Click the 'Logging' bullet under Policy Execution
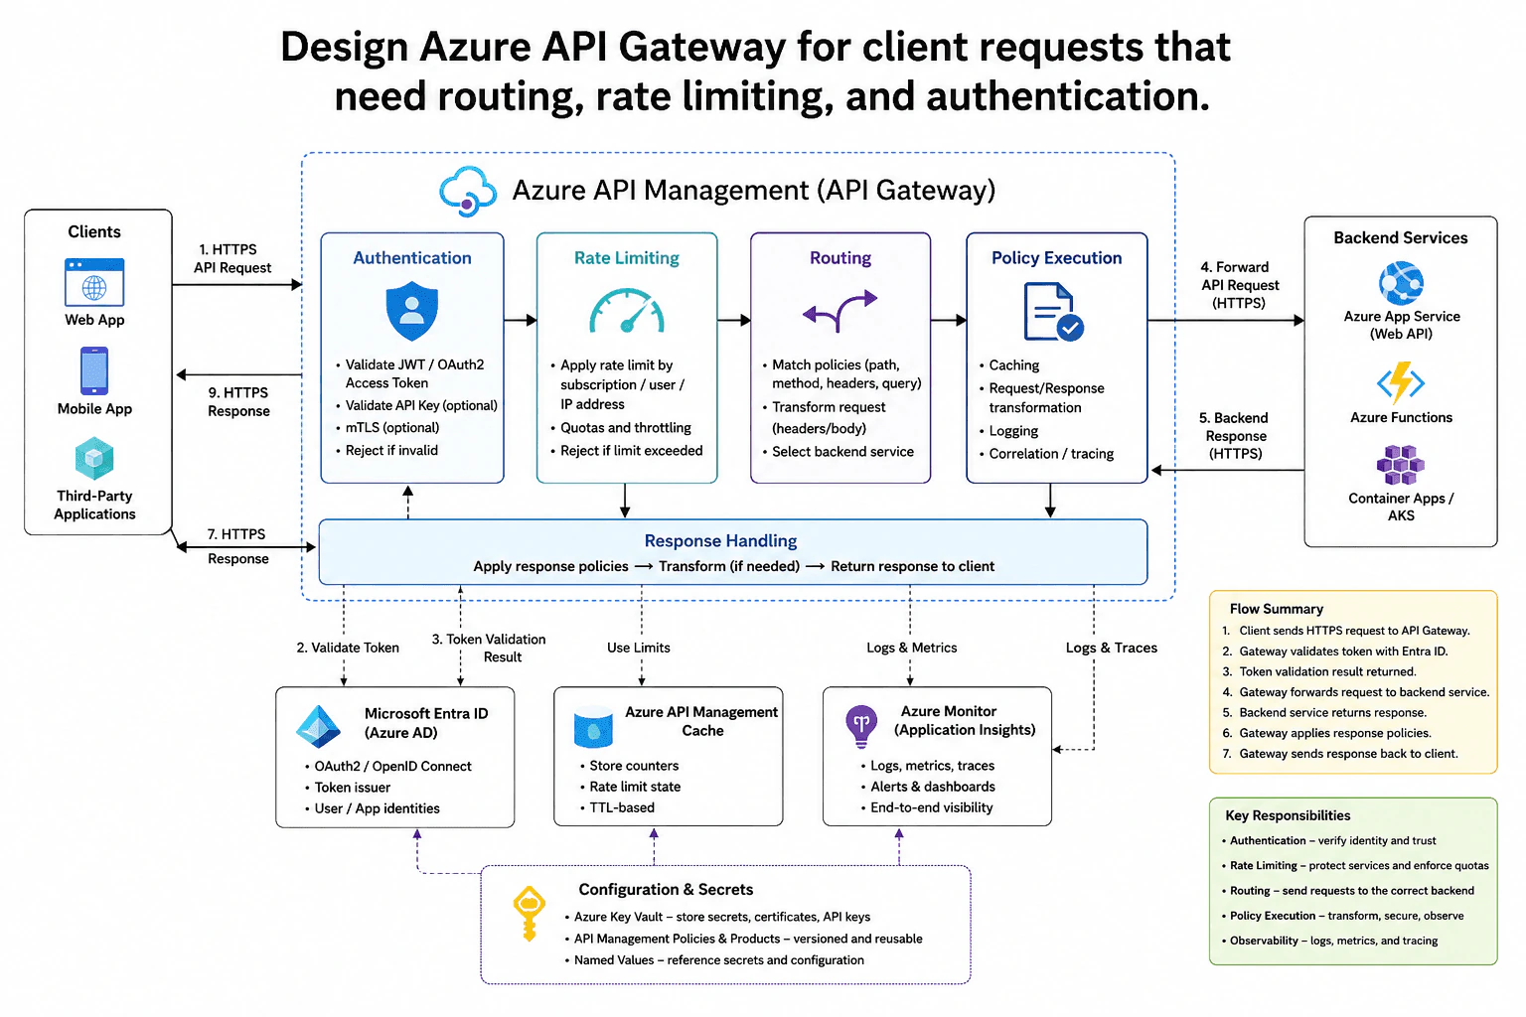 coord(1009,431)
